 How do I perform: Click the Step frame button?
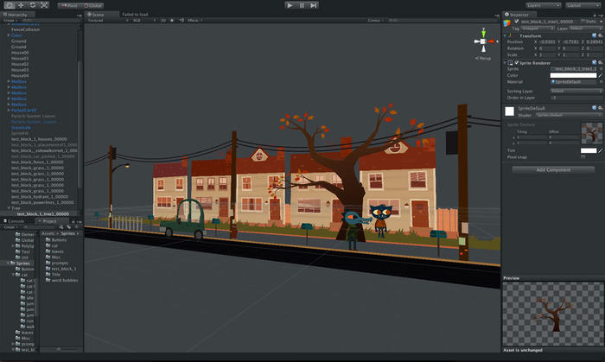(313, 5)
